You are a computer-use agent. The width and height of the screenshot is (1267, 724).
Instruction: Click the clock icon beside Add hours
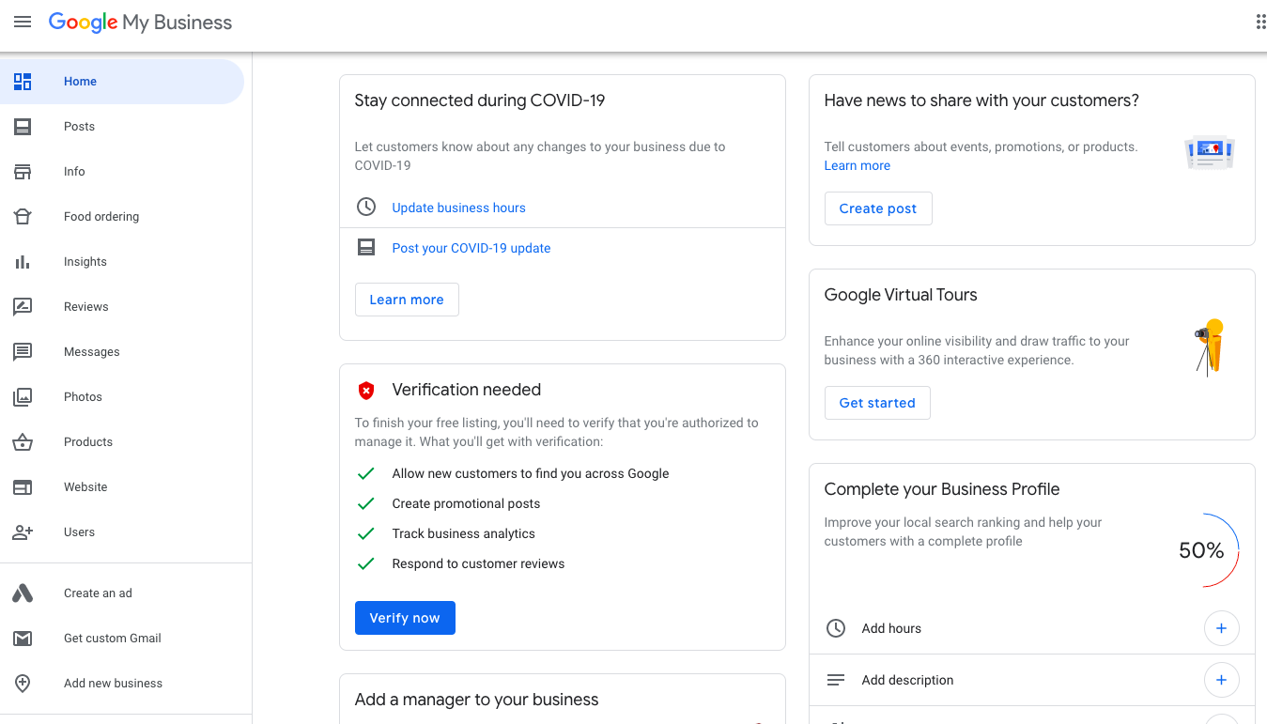(x=836, y=628)
